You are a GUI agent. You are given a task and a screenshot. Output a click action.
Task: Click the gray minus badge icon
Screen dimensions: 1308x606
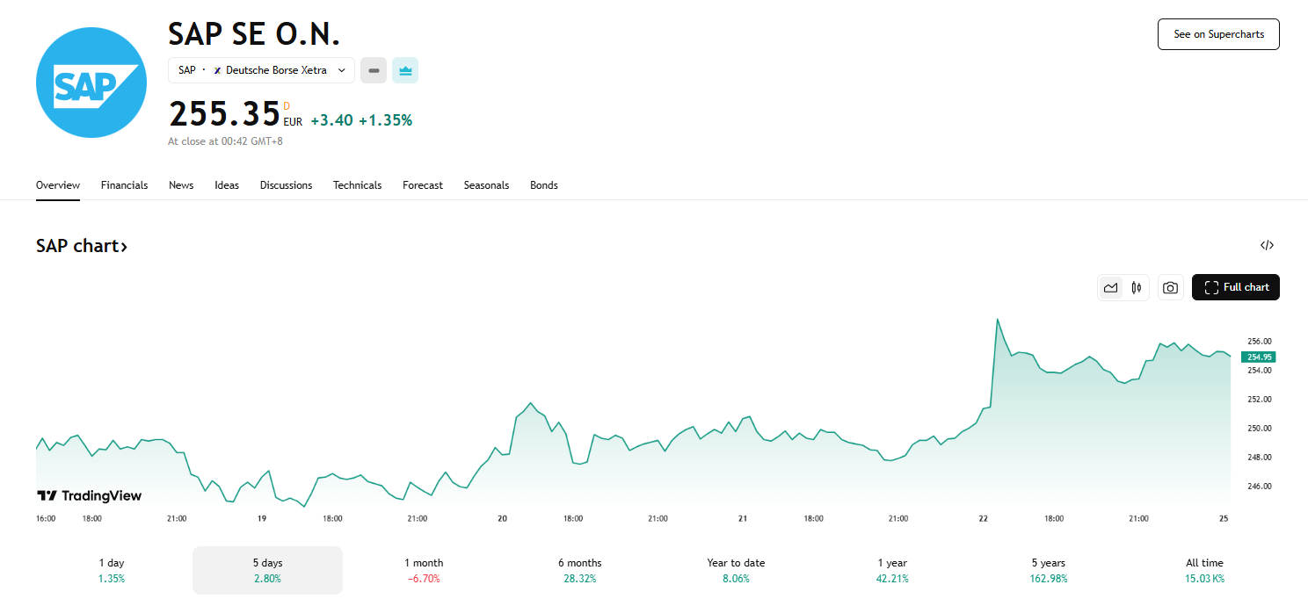374,70
